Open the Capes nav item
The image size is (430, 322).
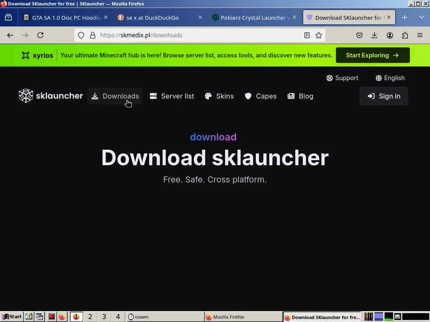pyautogui.click(x=260, y=96)
